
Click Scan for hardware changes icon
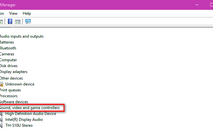tap(28, 21)
